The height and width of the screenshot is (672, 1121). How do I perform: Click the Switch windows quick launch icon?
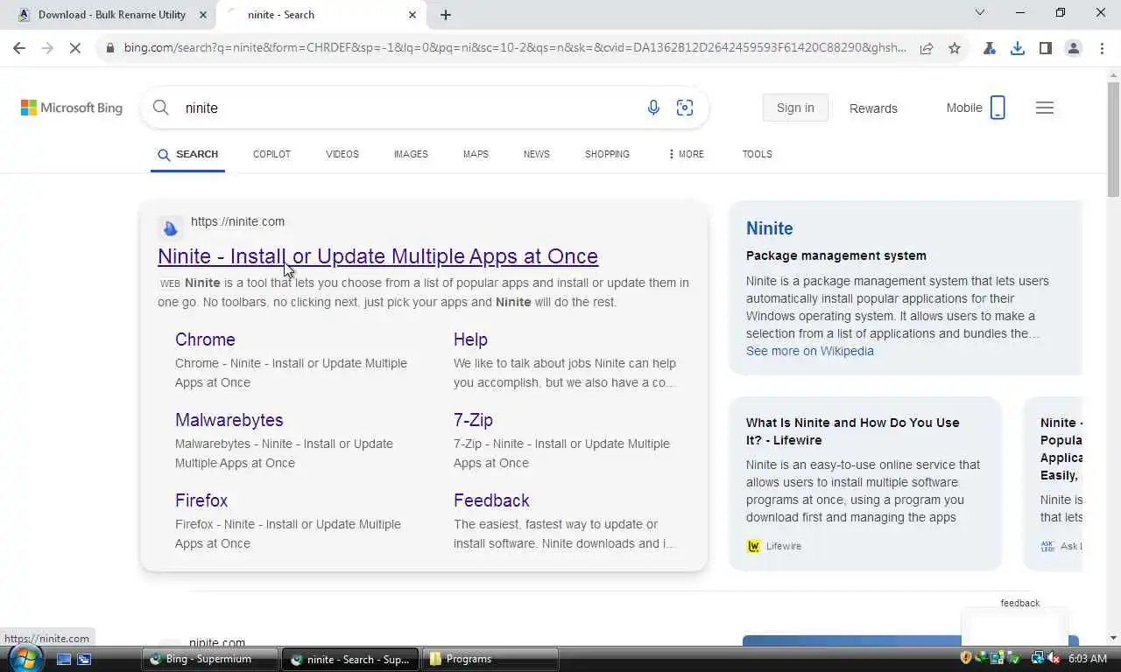(84, 659)
